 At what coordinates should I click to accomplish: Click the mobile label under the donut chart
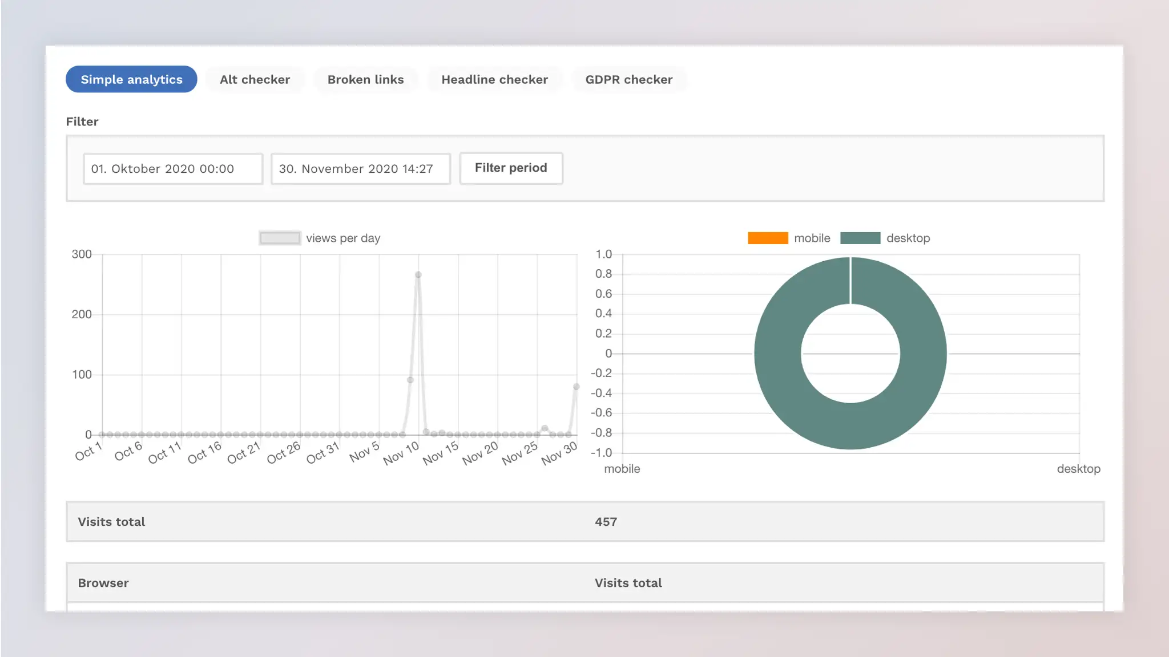pos(622,469)
